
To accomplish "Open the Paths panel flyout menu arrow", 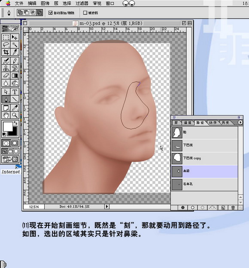I will click(240, 122).
